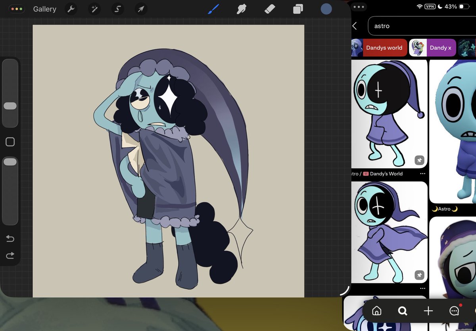Tap the square Modify button in sidebar
Image resolution: width=476 pixels, height=331 pixels.
[10, 142]
